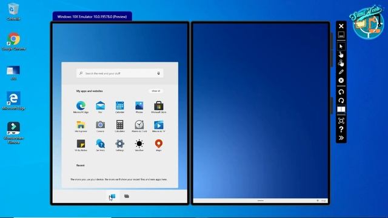Open Microsoft Edge desktop shortcut
Viewport: 388px width, 218px height.
pyautogui.click(x=13, y=101)
